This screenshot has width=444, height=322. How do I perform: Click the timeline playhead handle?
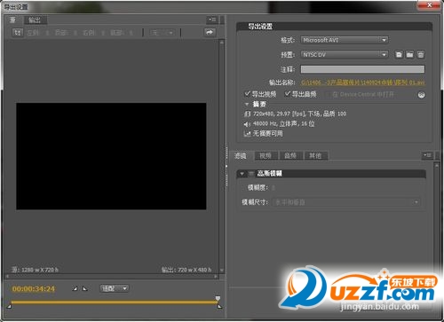point(218,299)
